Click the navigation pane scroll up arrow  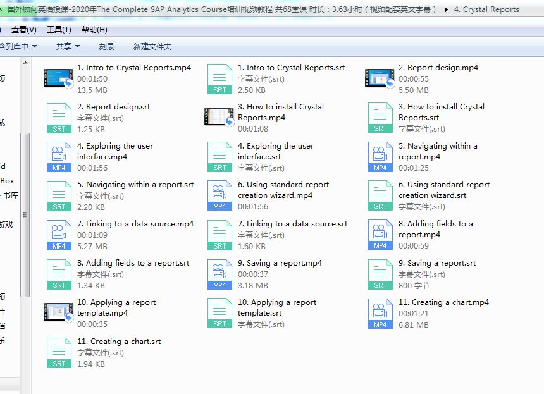coord(25,63)
